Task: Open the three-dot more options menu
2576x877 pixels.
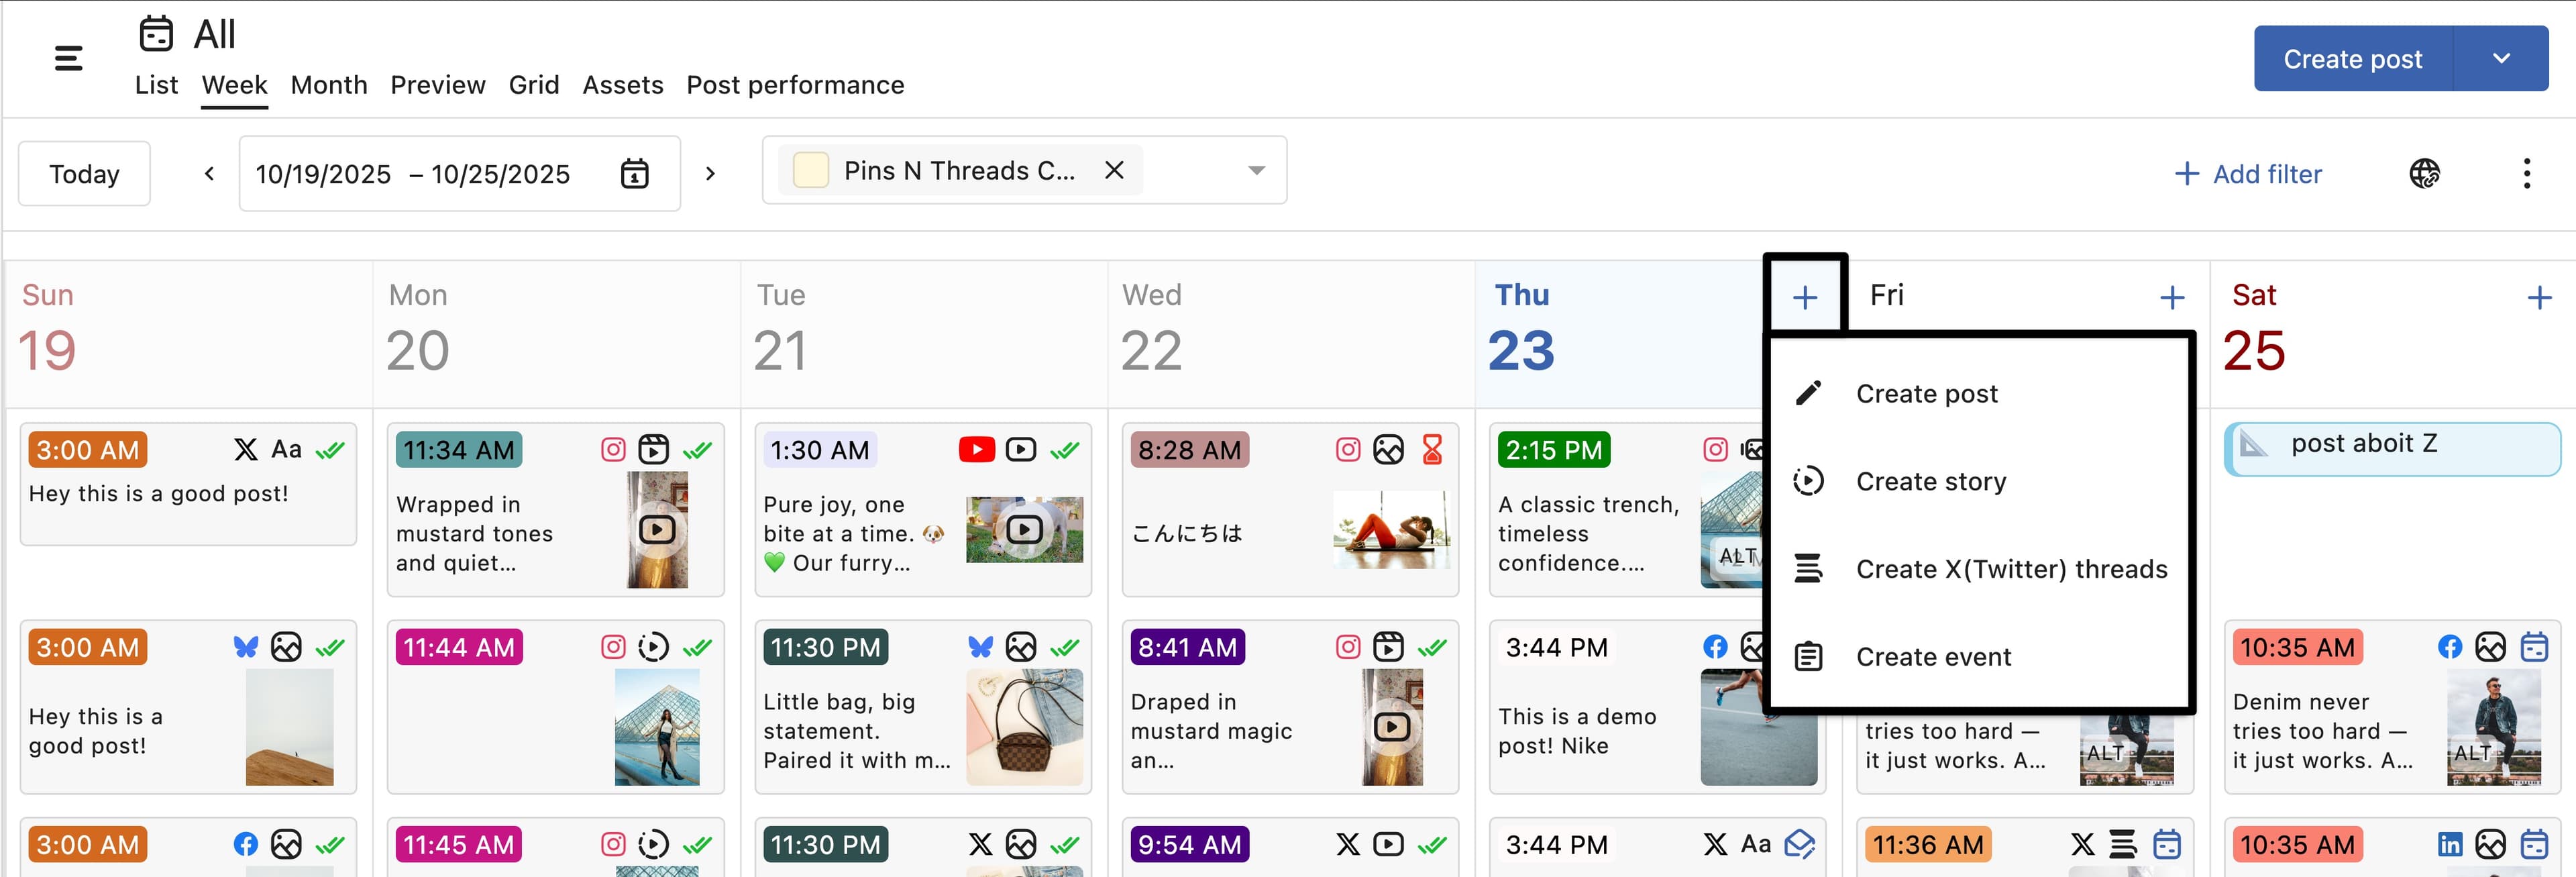Action: [x=2526, y=174]
